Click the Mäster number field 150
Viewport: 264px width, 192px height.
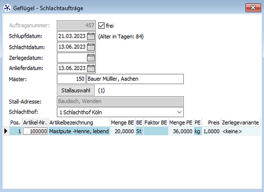(x=71, y=79)
